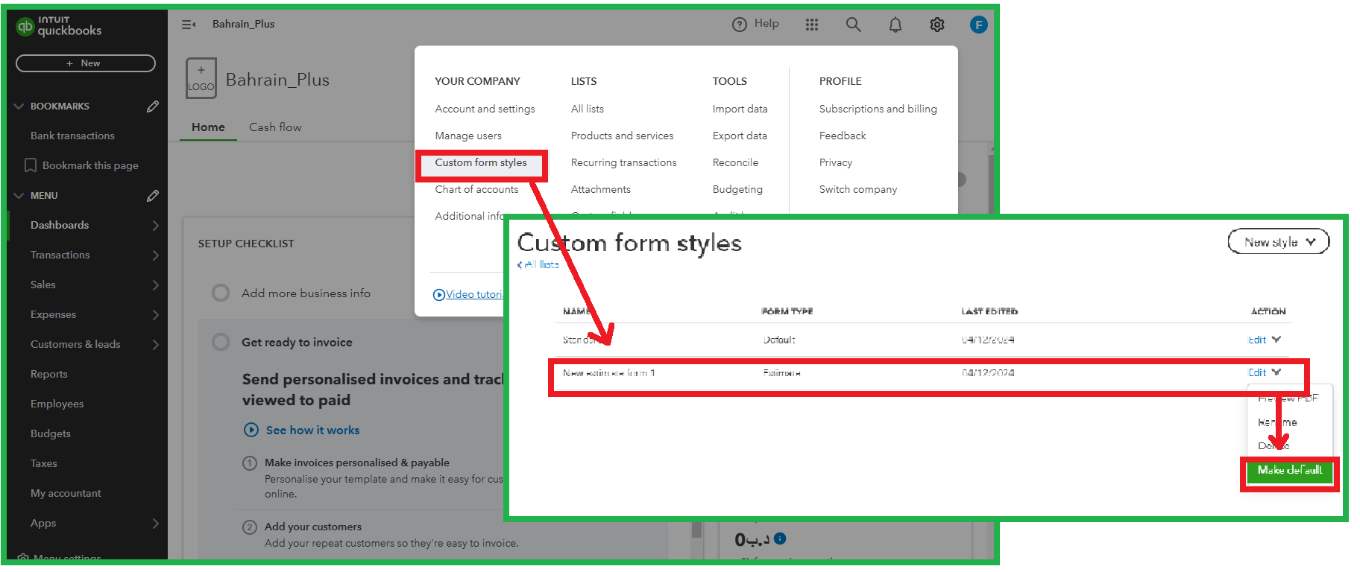The image size is (1360, 572).
Task: Click the company LOGO placeholder
Action: tap(201, 78)
